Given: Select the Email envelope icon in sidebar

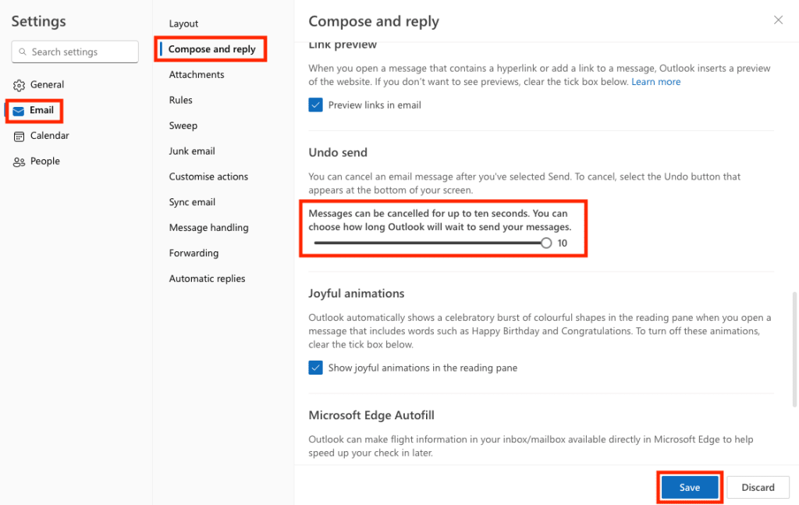Looking at the screenshot, I should [x=17, y=110].
